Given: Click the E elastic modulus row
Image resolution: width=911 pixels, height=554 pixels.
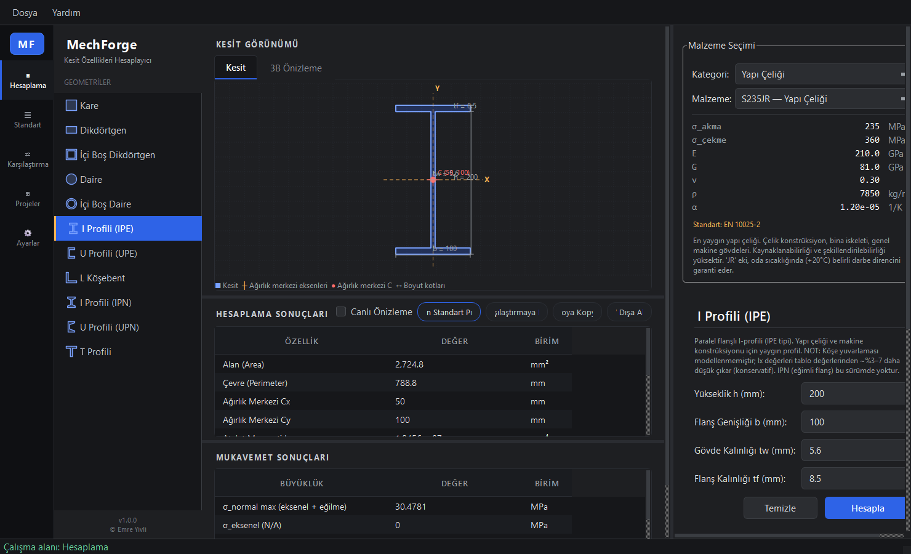Looking at the screenshot, I should click(x=798, y=153).
